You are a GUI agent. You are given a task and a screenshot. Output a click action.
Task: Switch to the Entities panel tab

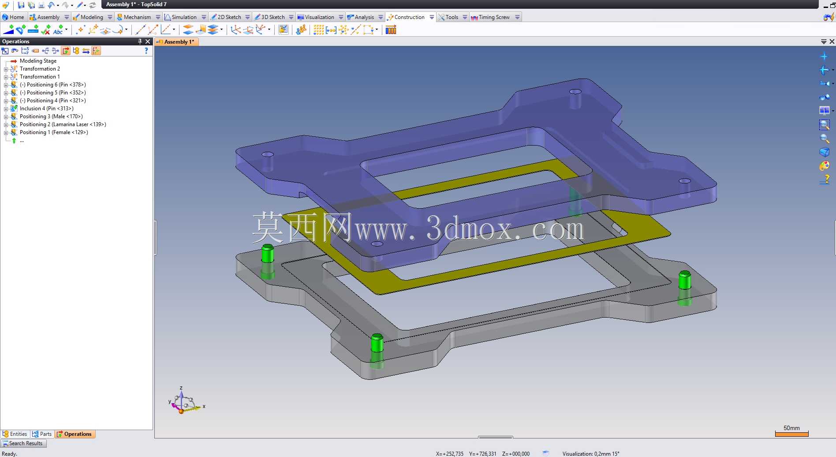coord(15,434)
